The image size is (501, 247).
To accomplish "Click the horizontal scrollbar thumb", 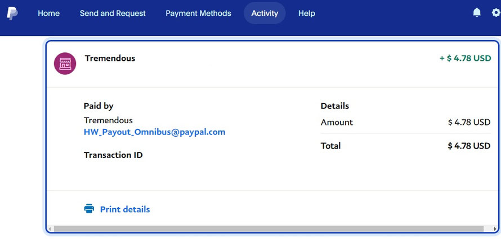I will pos(269,229).
